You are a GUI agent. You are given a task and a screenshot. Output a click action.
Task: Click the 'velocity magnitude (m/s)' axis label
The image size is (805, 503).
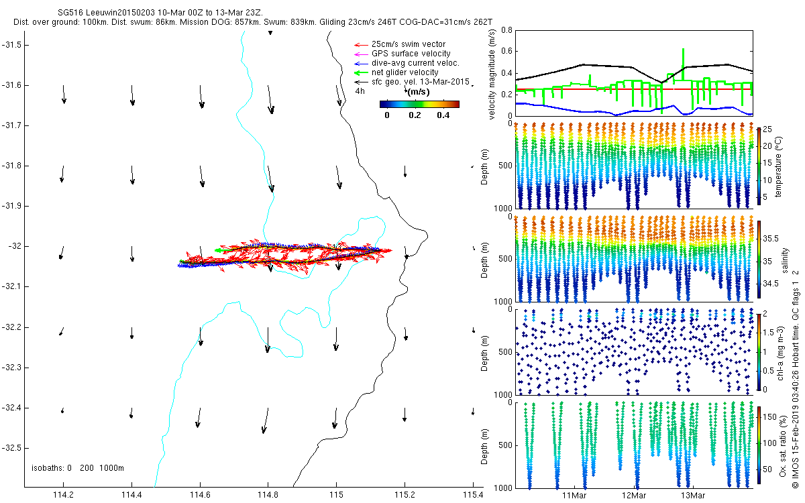493,74
